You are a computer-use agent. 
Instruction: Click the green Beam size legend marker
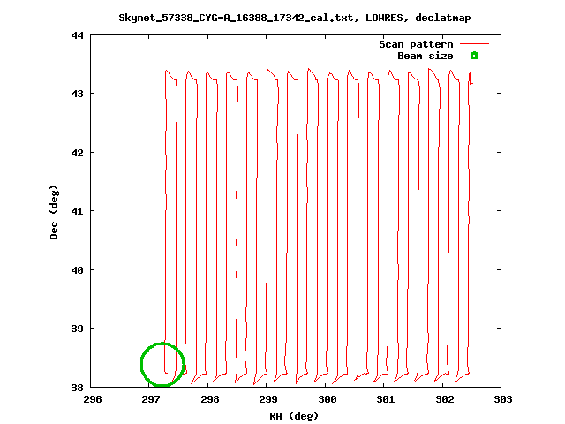474,56
